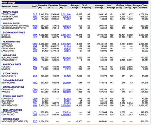Click the WRS Sonoma station link
Screen dimensions: 151x125
tap(35, 26)
